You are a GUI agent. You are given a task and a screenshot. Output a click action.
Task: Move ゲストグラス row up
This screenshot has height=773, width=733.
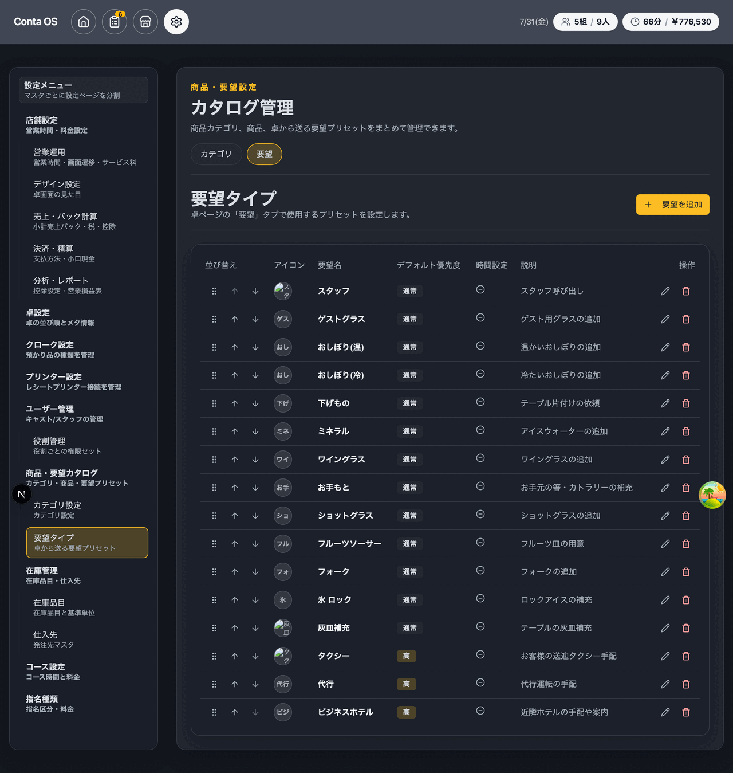(235, 319)
